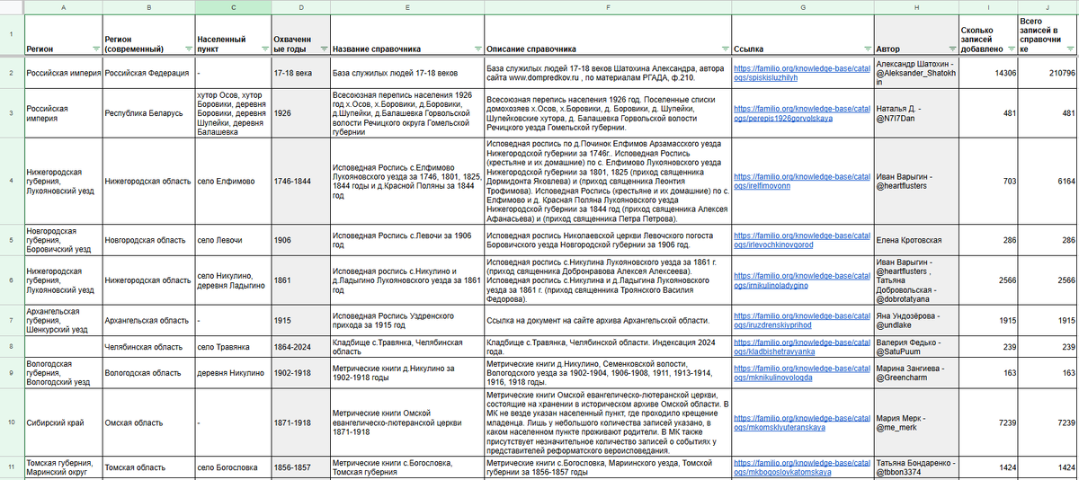Select row 4 by its row number
Viewport: 1079px width, 480px height.
(11, 181)
